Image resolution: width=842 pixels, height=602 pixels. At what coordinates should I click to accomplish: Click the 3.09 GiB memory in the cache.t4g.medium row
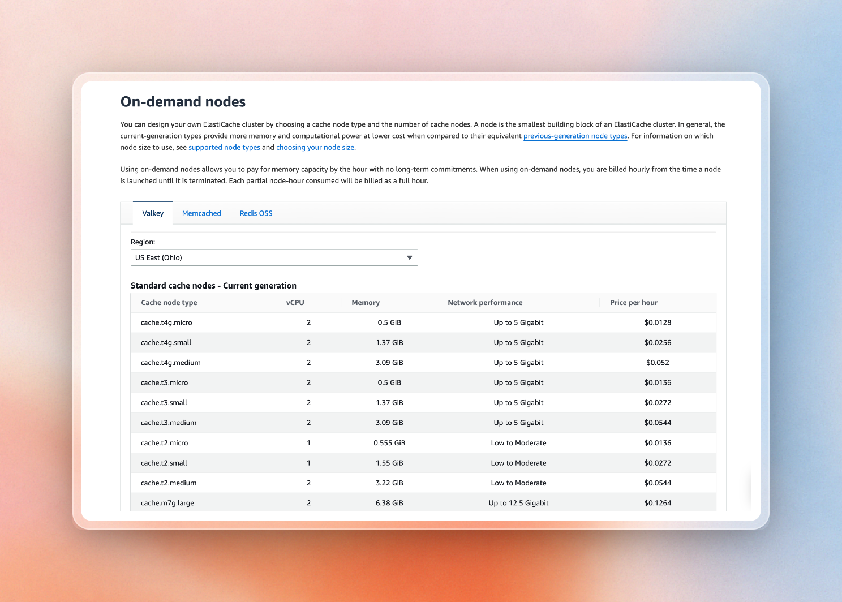pos(389,363)
